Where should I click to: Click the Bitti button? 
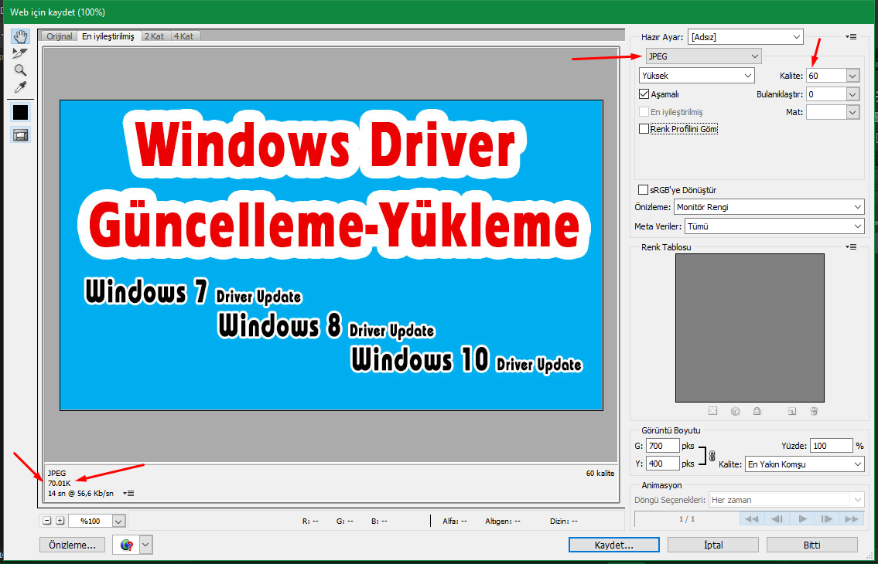click(812, 545)
